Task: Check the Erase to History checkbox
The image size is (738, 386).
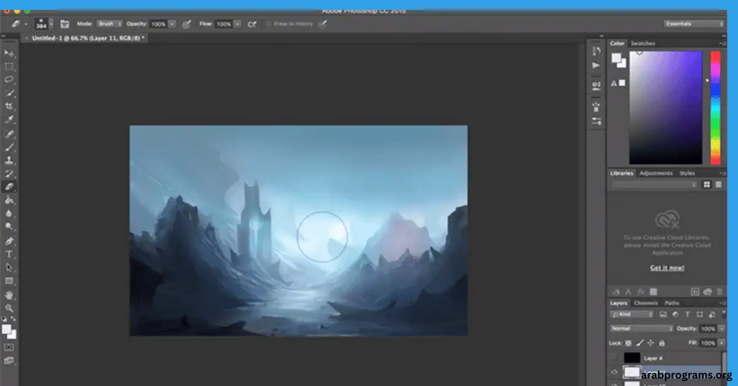Action: tap(268, 24)
